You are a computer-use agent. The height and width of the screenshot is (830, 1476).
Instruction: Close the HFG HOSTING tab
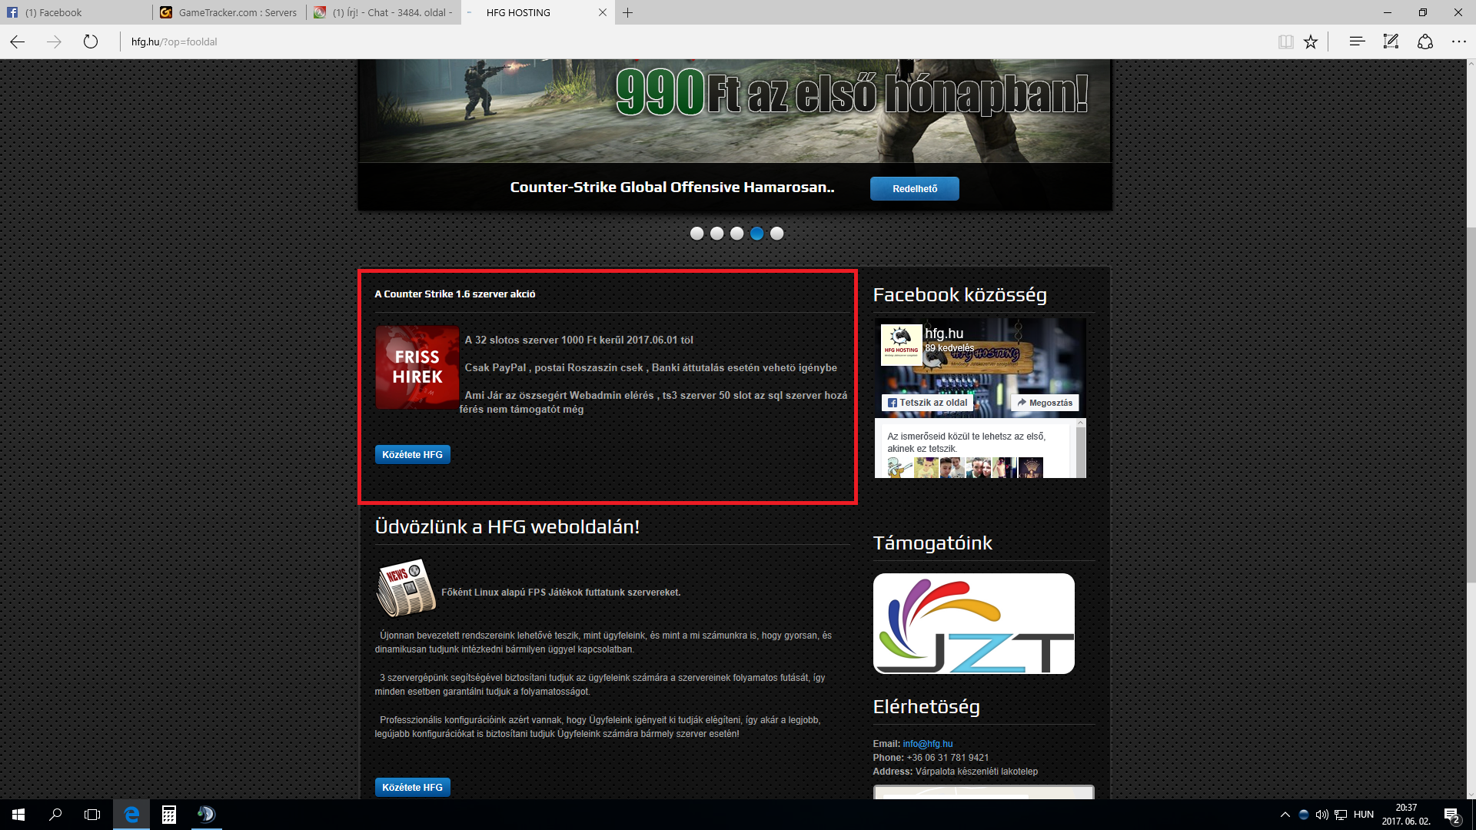[603, 12]
